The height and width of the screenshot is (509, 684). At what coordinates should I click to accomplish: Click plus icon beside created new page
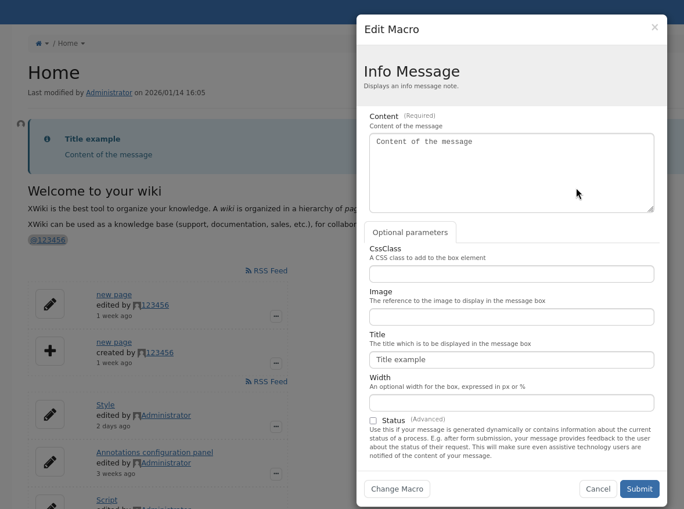tap(50, 351)
